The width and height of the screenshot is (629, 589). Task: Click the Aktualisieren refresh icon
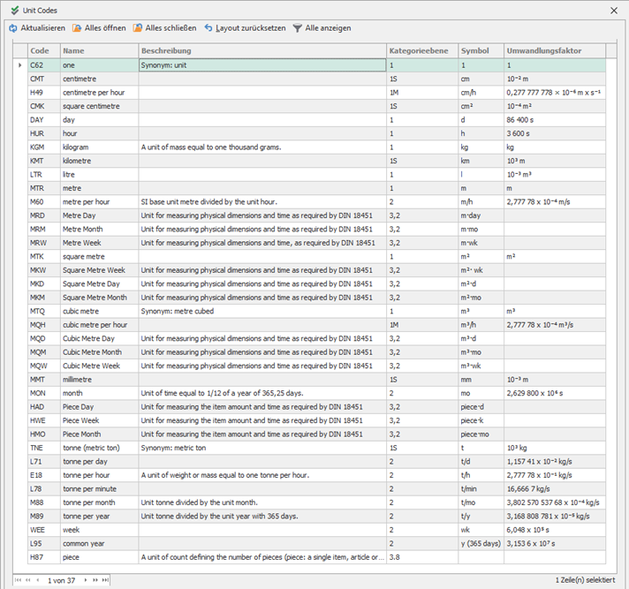click(x=13, y=28)
